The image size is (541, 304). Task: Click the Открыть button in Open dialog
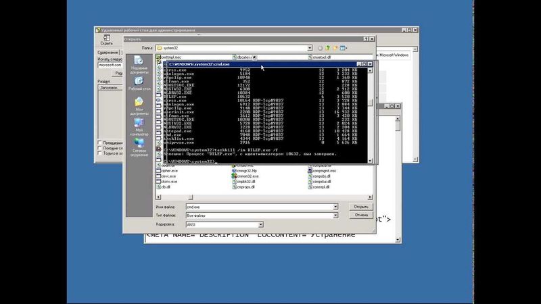[361, 207]
